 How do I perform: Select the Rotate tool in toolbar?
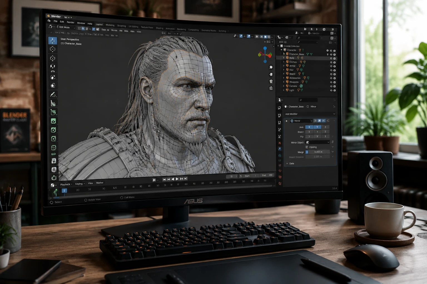(x=53, y=66)
